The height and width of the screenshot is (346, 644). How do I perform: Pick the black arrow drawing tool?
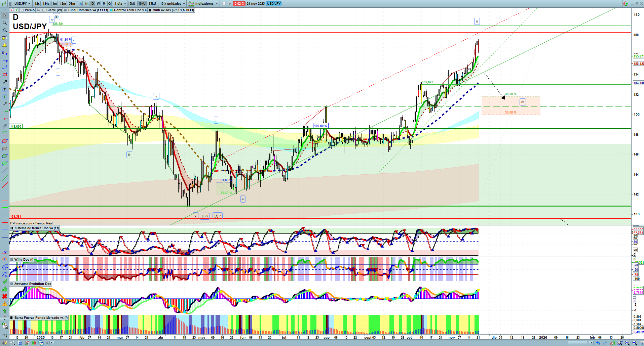tap(5, 82)
